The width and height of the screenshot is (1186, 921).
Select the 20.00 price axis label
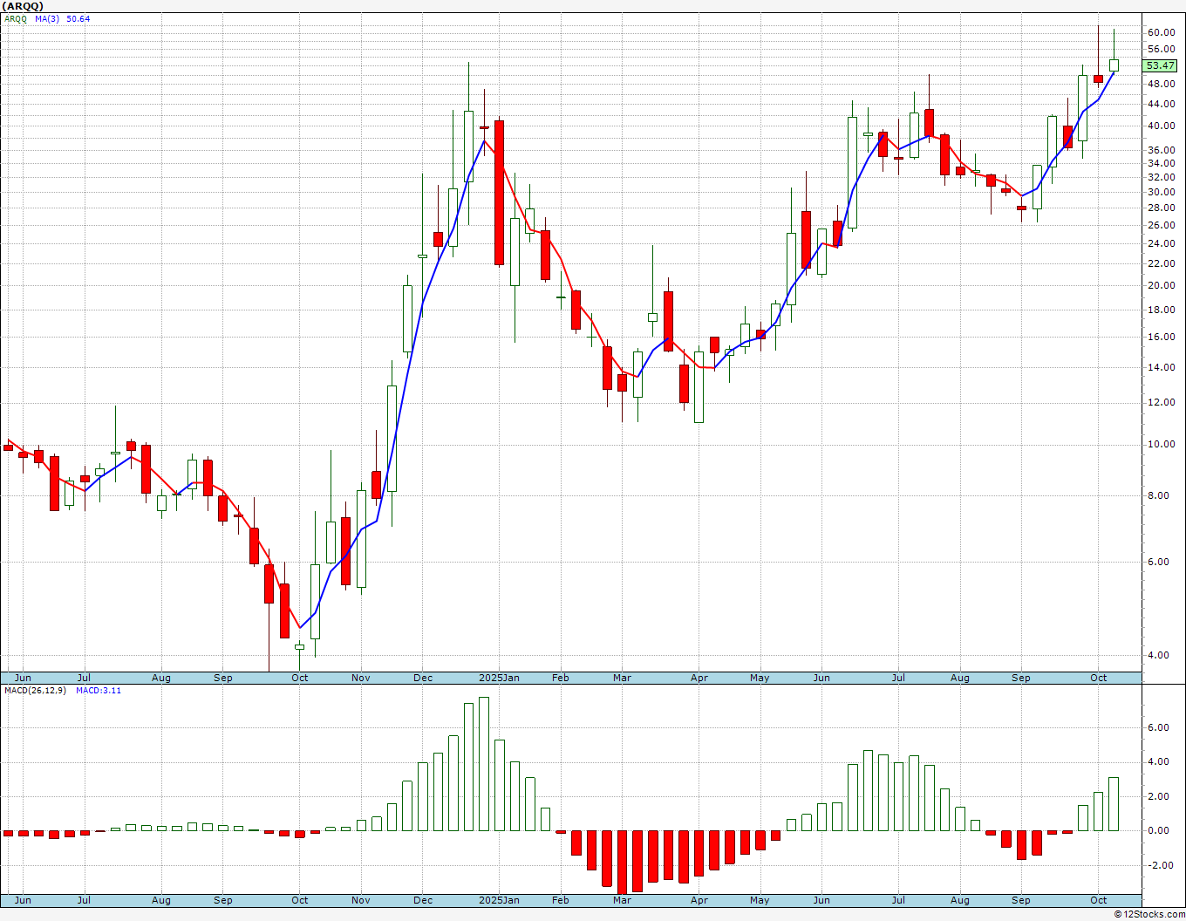click(x=1161, y=285)
